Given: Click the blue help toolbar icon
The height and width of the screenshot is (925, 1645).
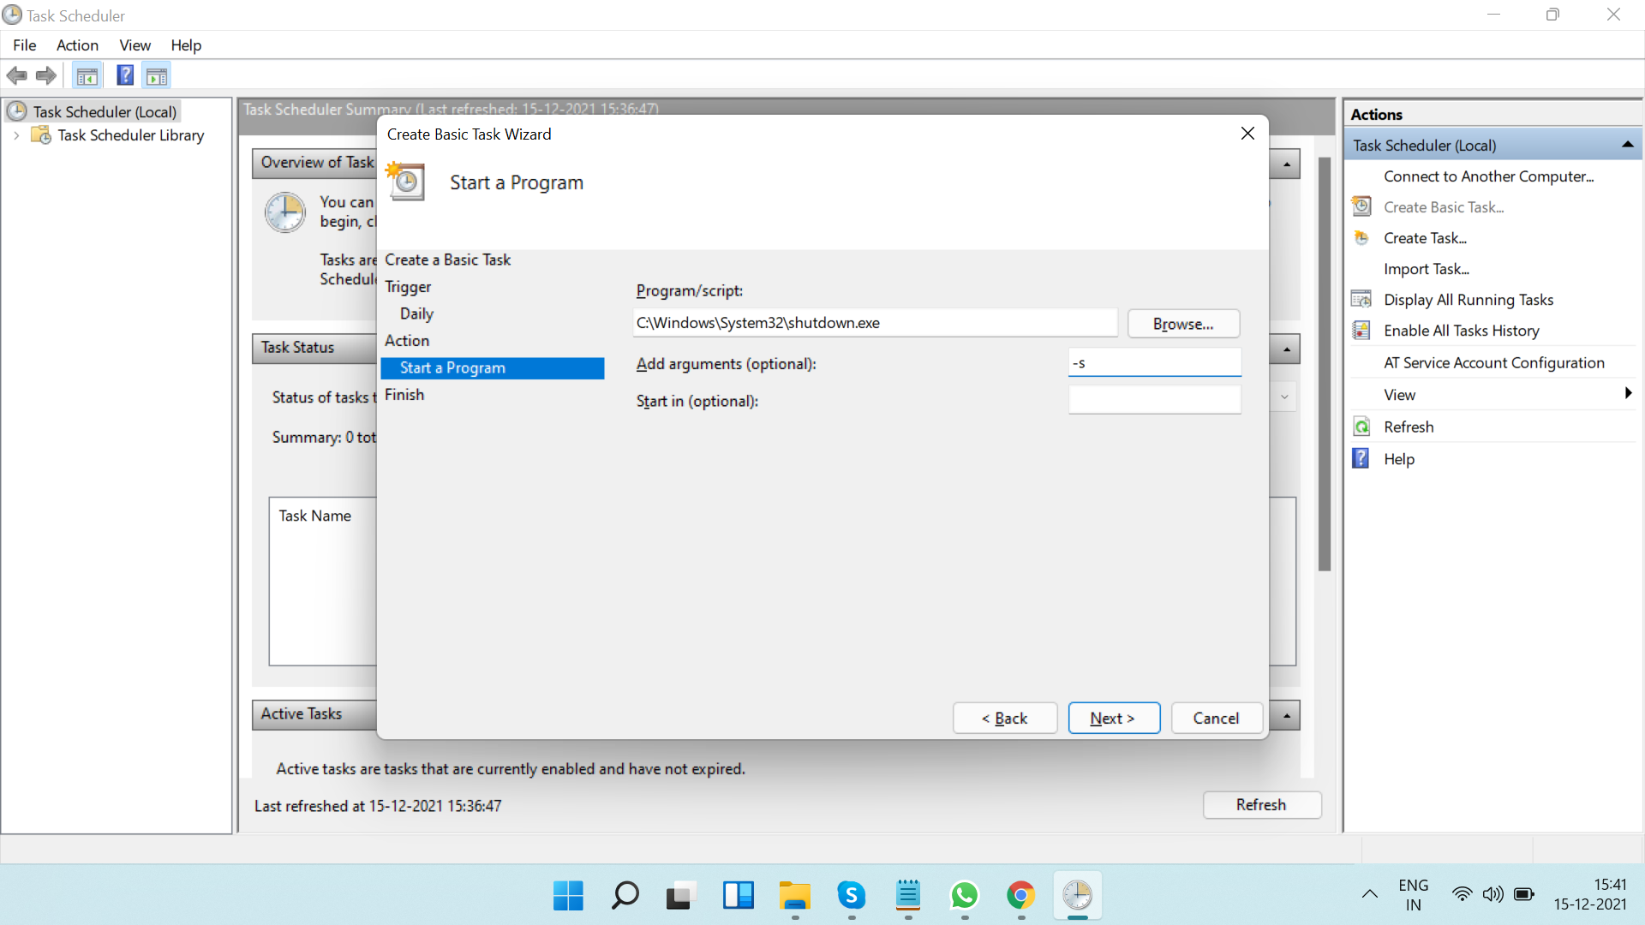Looking at the screenshot, I should (x=125, y=75).
